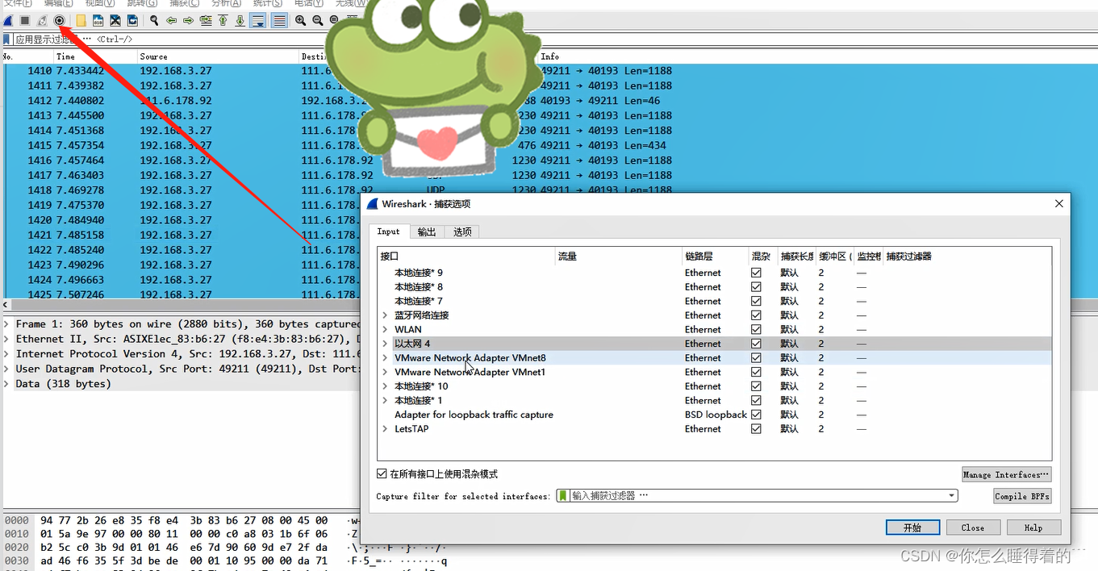Toggle promiscuous checkbox for 本地连接* 8
This screenshot has width=1098, height=571.
[x=756, y=287]
